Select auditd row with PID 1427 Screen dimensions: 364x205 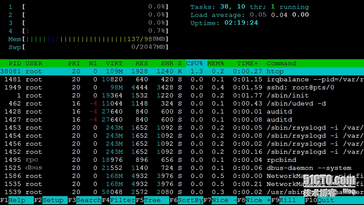coord(182,120)
